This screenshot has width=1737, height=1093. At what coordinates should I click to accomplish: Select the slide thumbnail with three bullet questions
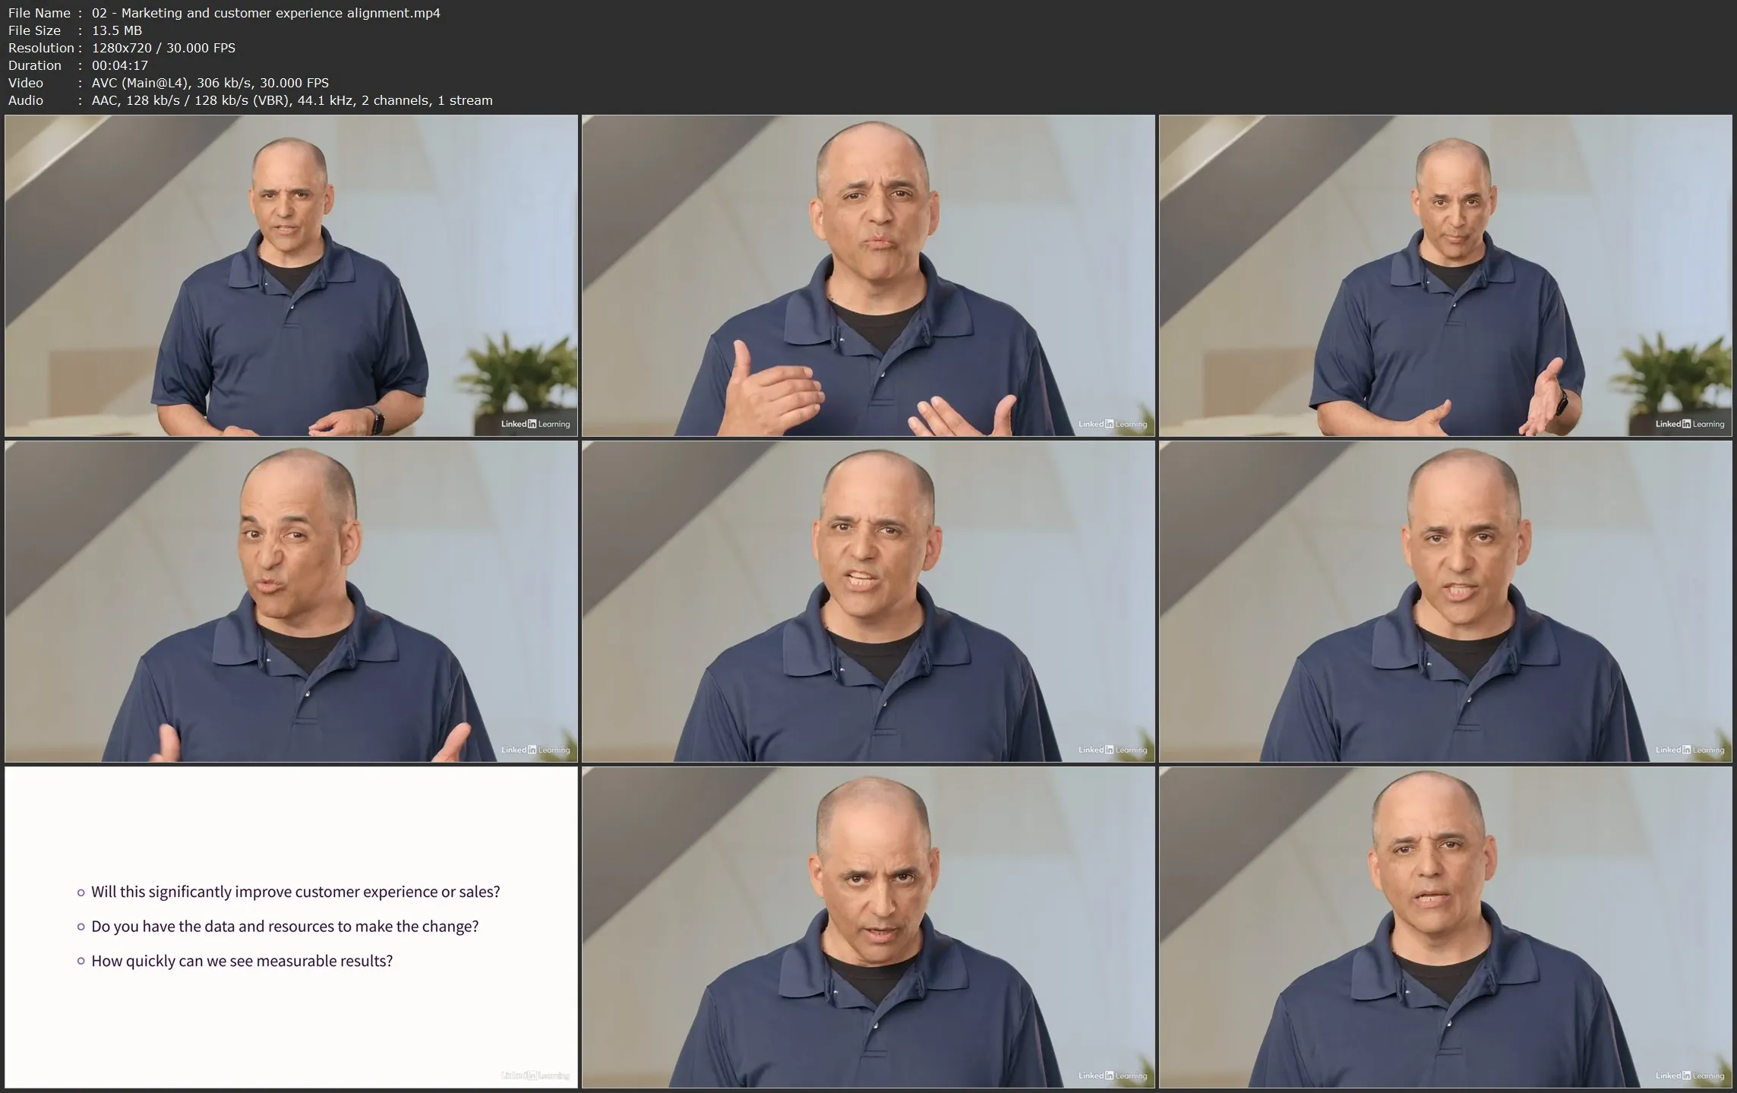tap(291, 927)
